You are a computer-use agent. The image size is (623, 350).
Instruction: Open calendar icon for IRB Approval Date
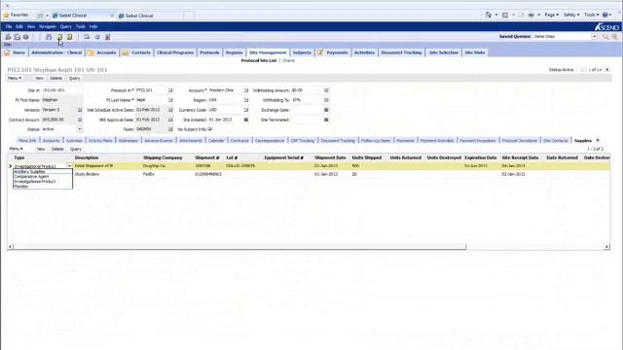170,120
